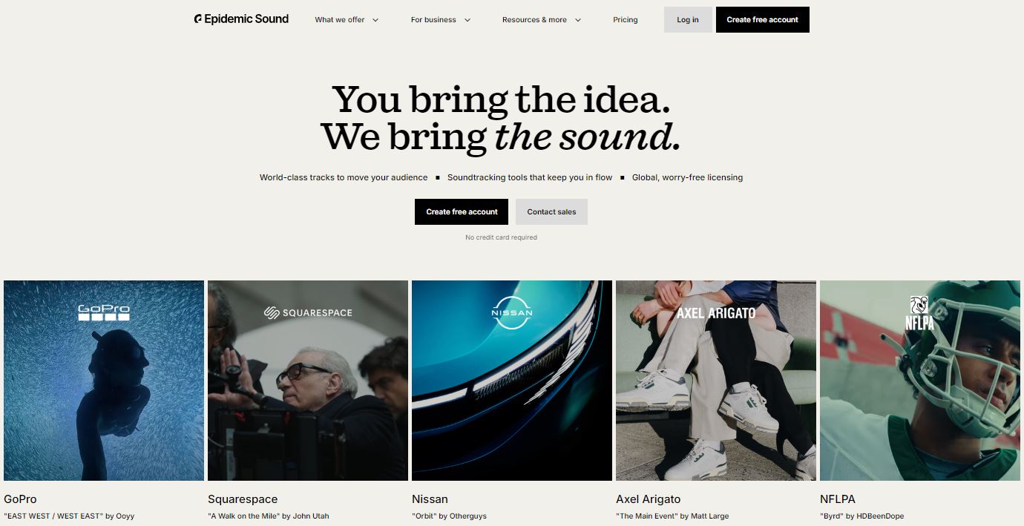This screenshot has width=1024, height=526.
Task: Click the NFLPA shield logo
Action: [x=920, y=313]
